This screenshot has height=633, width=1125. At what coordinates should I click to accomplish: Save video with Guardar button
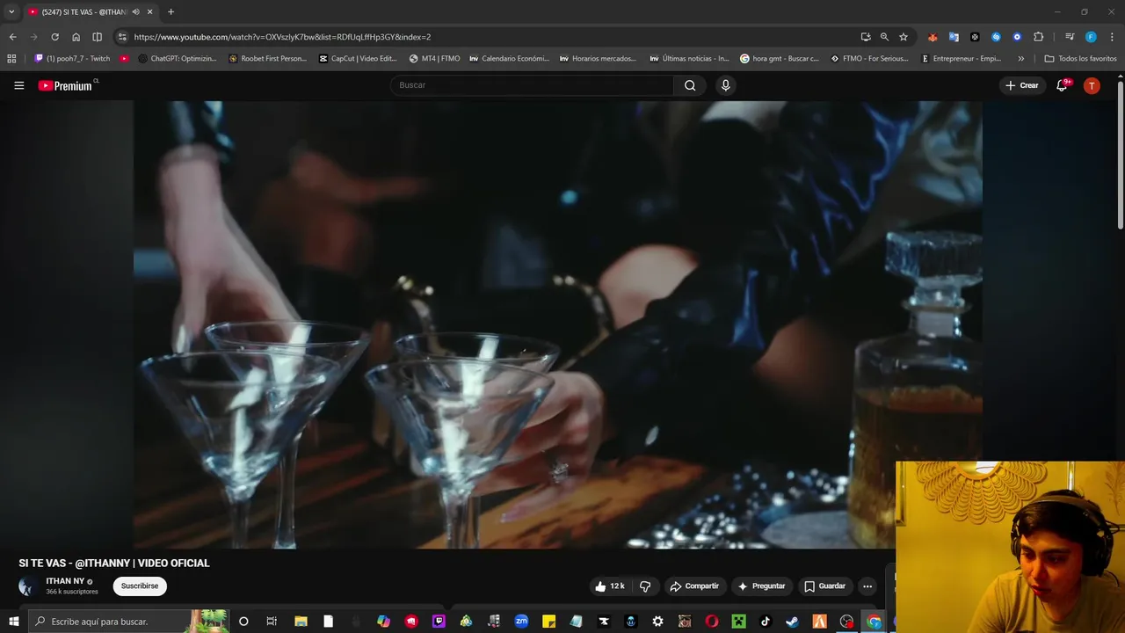824,586
